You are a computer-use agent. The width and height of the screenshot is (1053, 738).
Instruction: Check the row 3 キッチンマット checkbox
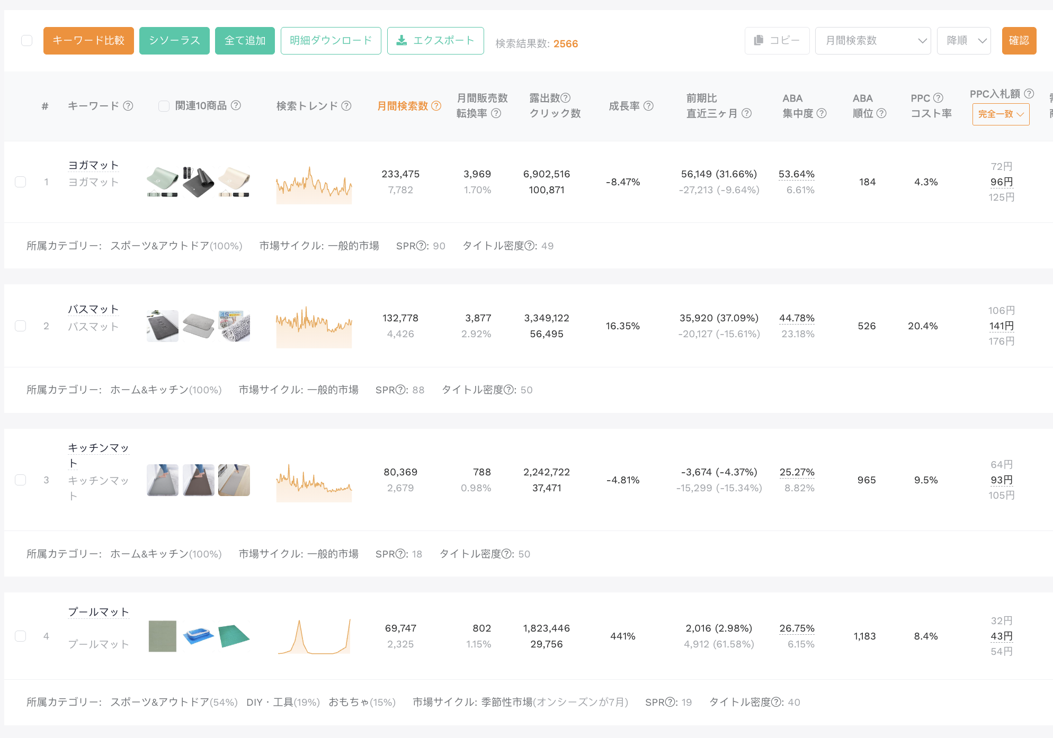21,480
